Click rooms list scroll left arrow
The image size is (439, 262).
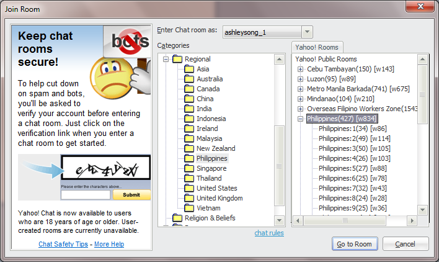pos(298,221)
